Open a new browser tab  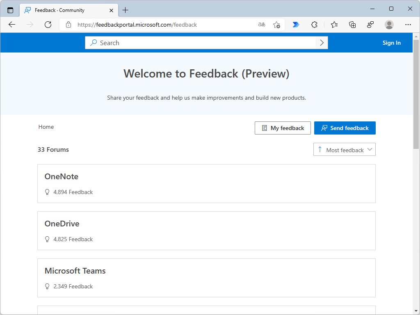[126, 9]
